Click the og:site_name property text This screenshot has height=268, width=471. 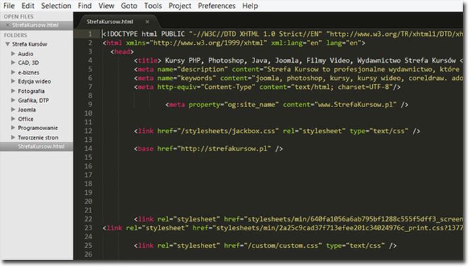(251, 105)
